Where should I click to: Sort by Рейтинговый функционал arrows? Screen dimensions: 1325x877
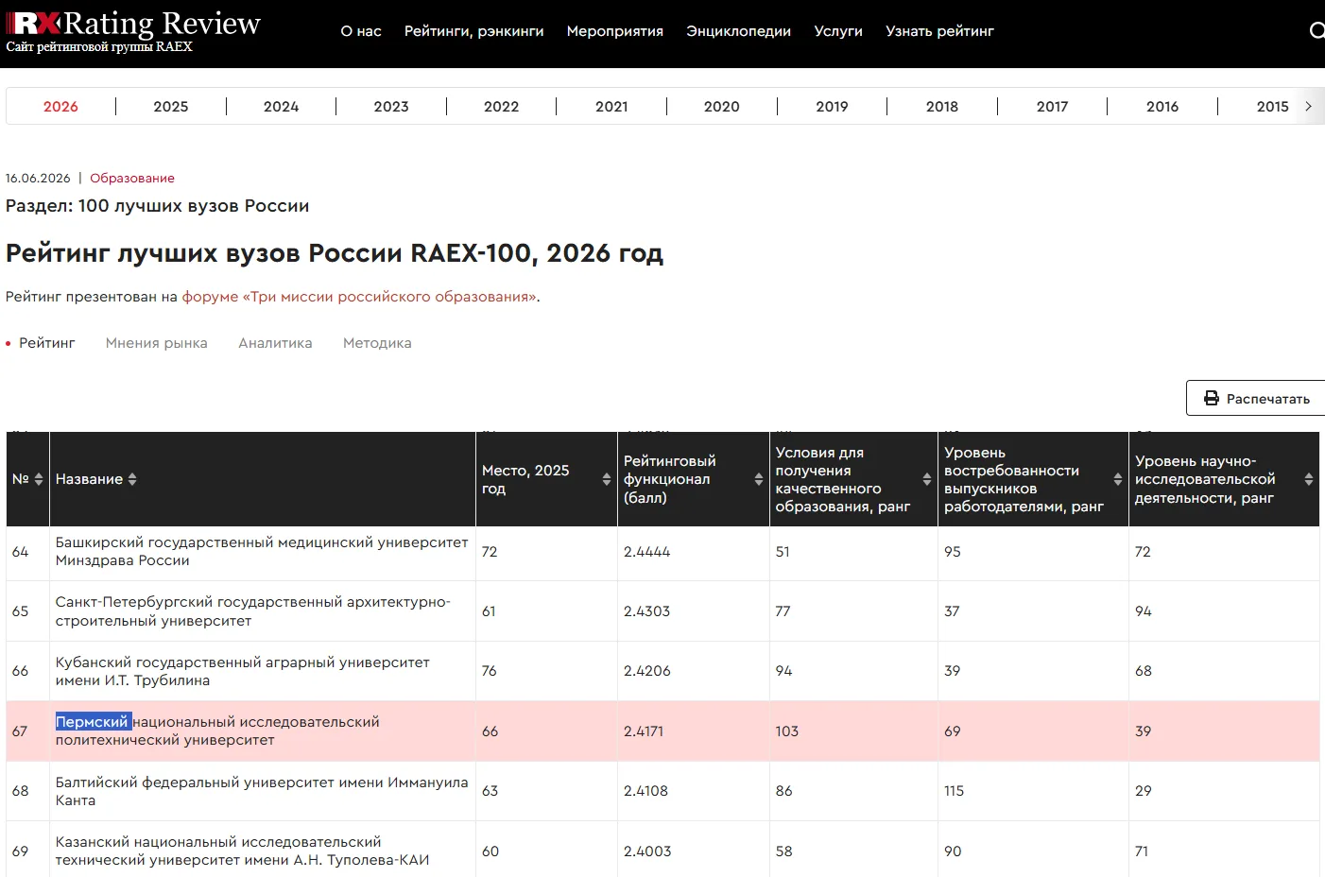759,479
